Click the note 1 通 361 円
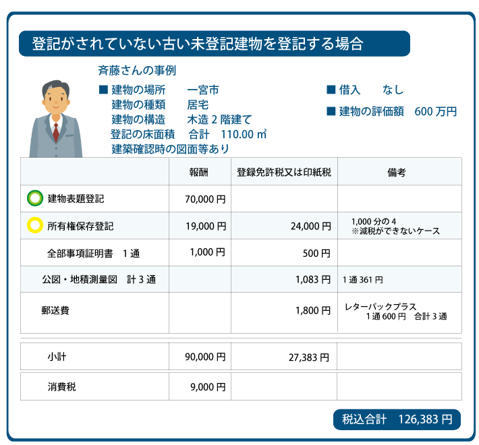 (x=362, y=280)
